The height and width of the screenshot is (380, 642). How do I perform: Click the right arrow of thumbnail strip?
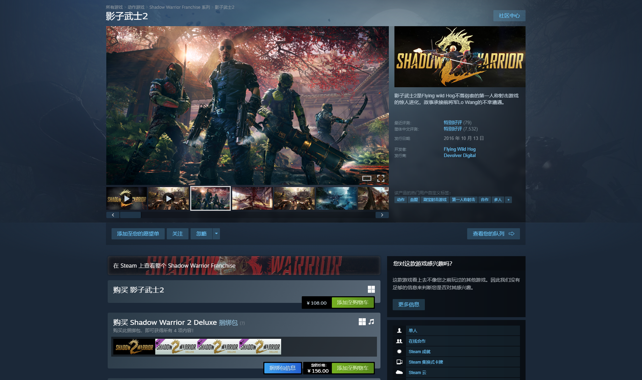tap(382, 215)
